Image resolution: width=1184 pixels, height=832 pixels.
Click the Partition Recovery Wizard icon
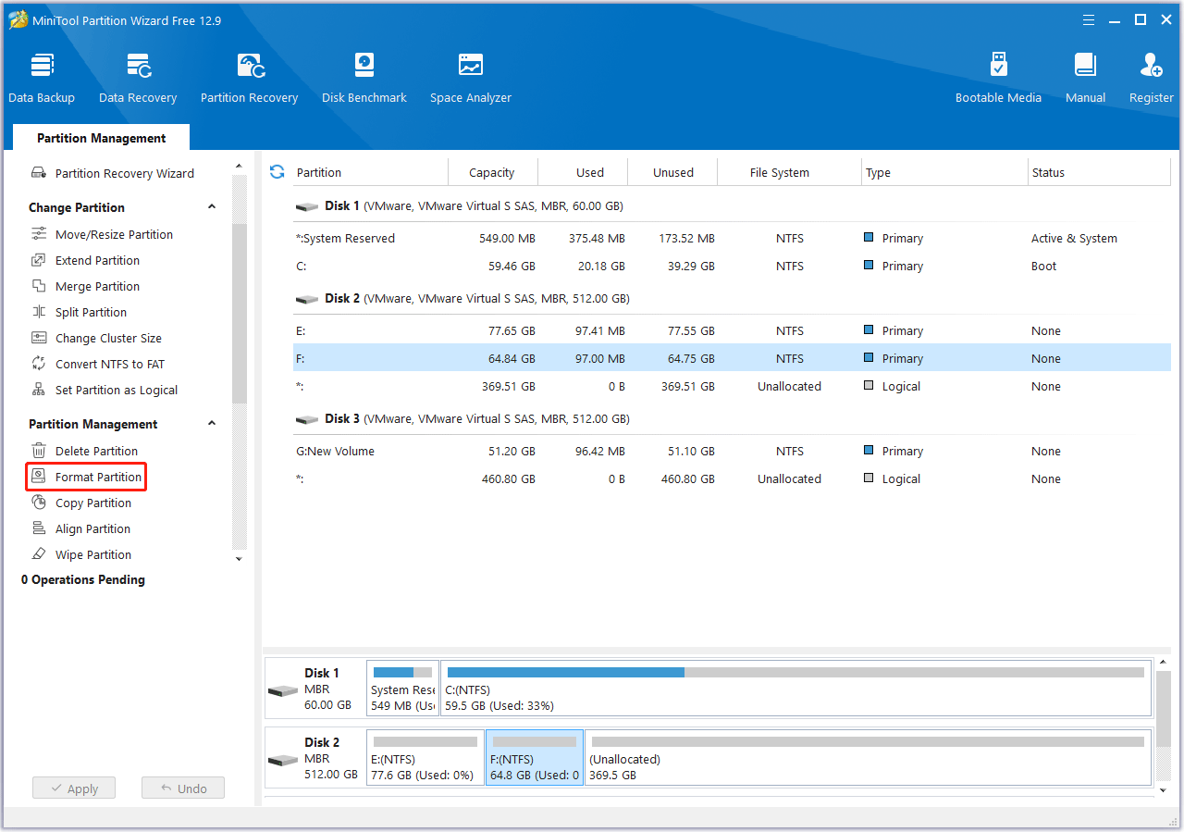point(39,173)
